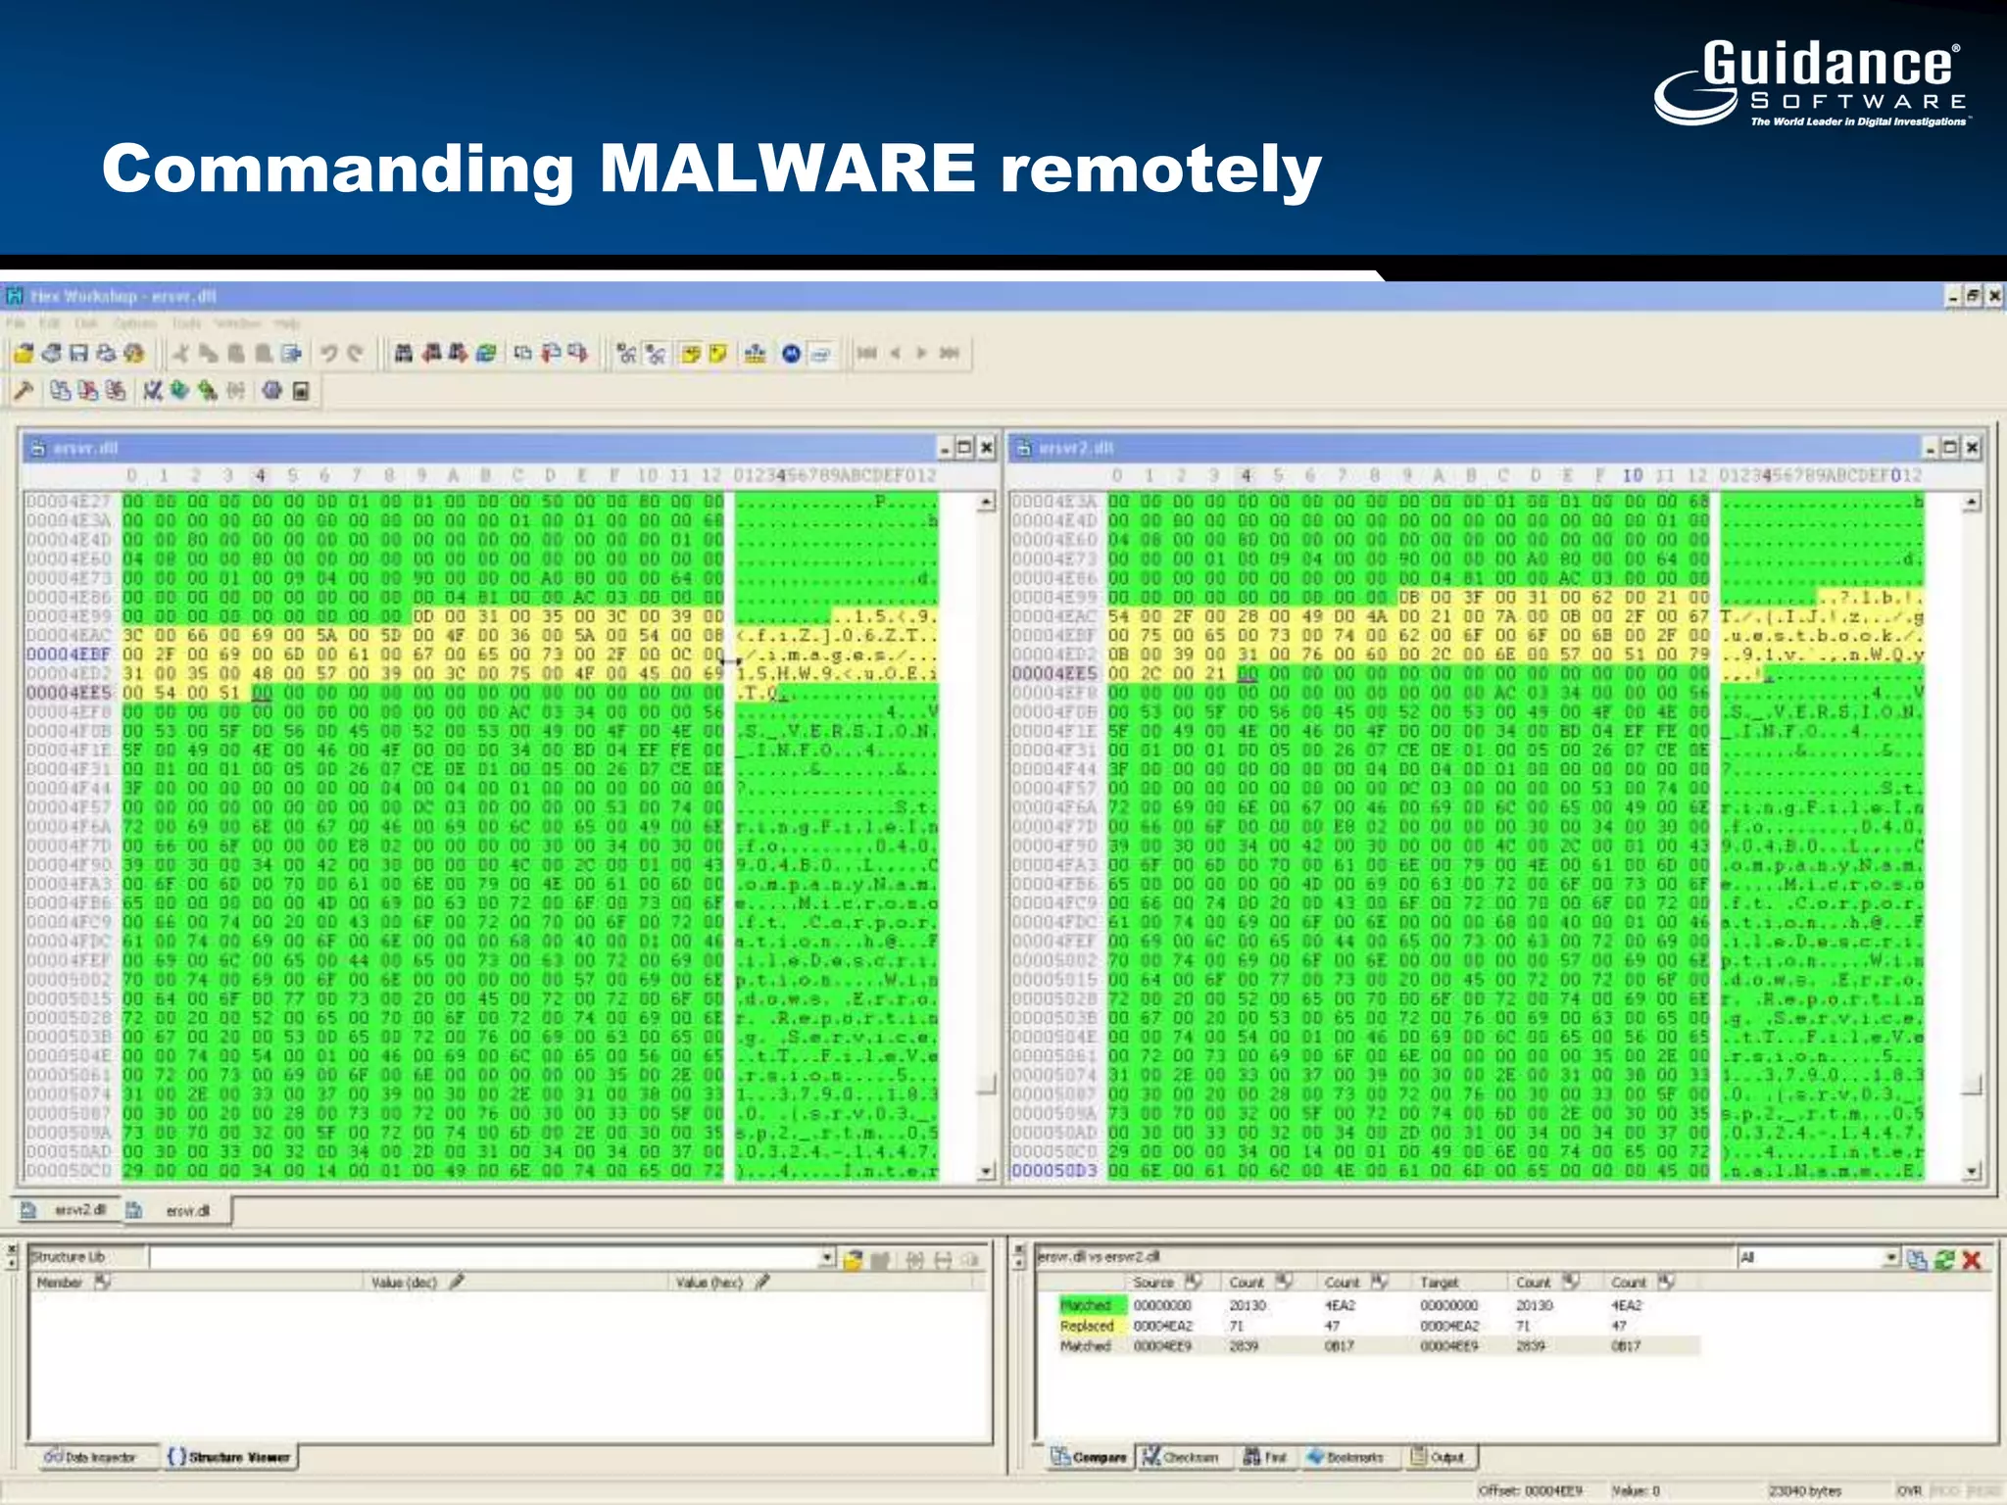Click the Goto globe arrows icon
Image resolution: width=2007 pixels, height=1505 pixels.
(x=486, y=353)
